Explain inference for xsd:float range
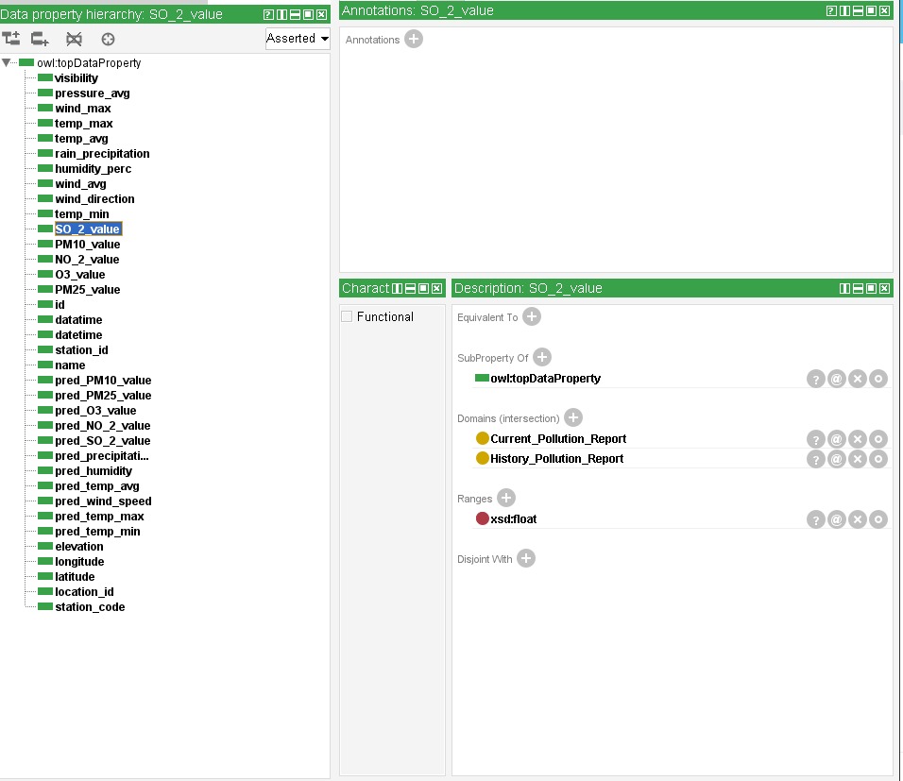Viewport: 903px width, 781px height. click(x=815, y=519)
